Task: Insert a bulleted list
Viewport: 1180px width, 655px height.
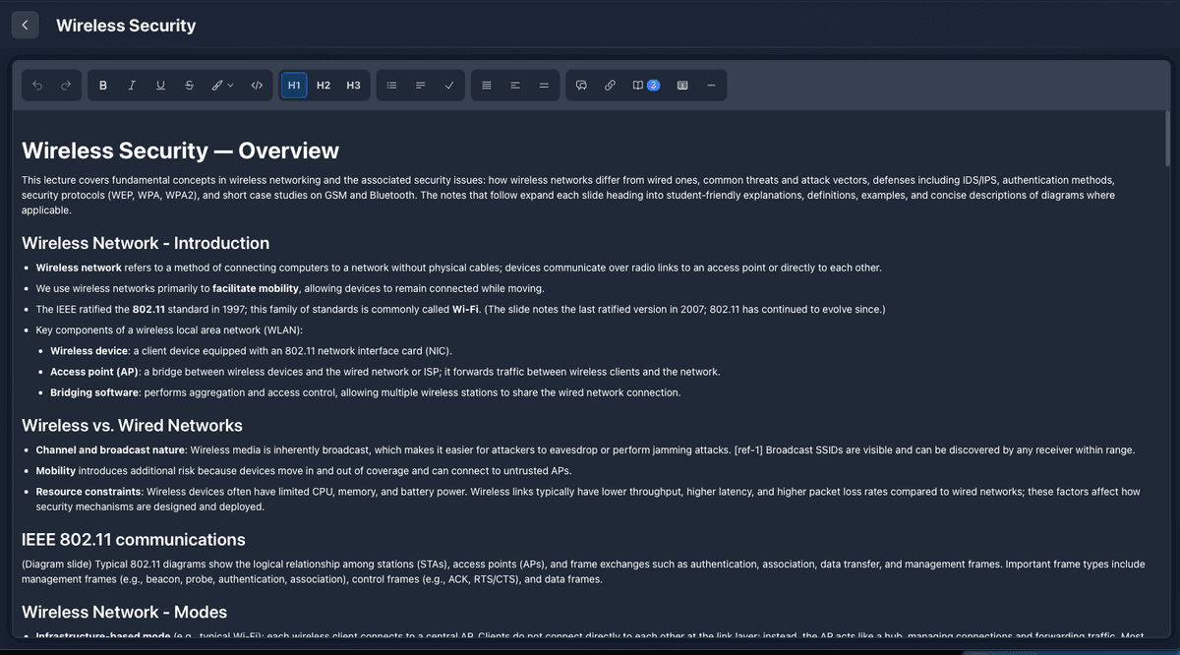Action: (x=390, y=85)
